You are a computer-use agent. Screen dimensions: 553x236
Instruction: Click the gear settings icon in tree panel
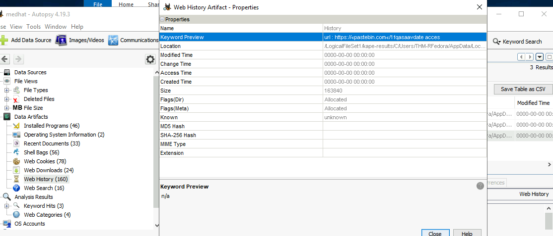150,59
